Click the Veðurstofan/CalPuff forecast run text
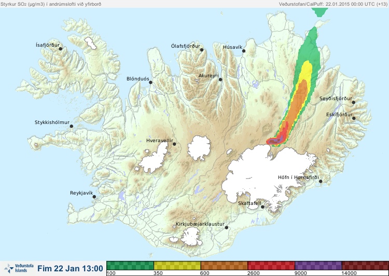The height and width of the screenshot is (276, 389). tap(332, 4)
